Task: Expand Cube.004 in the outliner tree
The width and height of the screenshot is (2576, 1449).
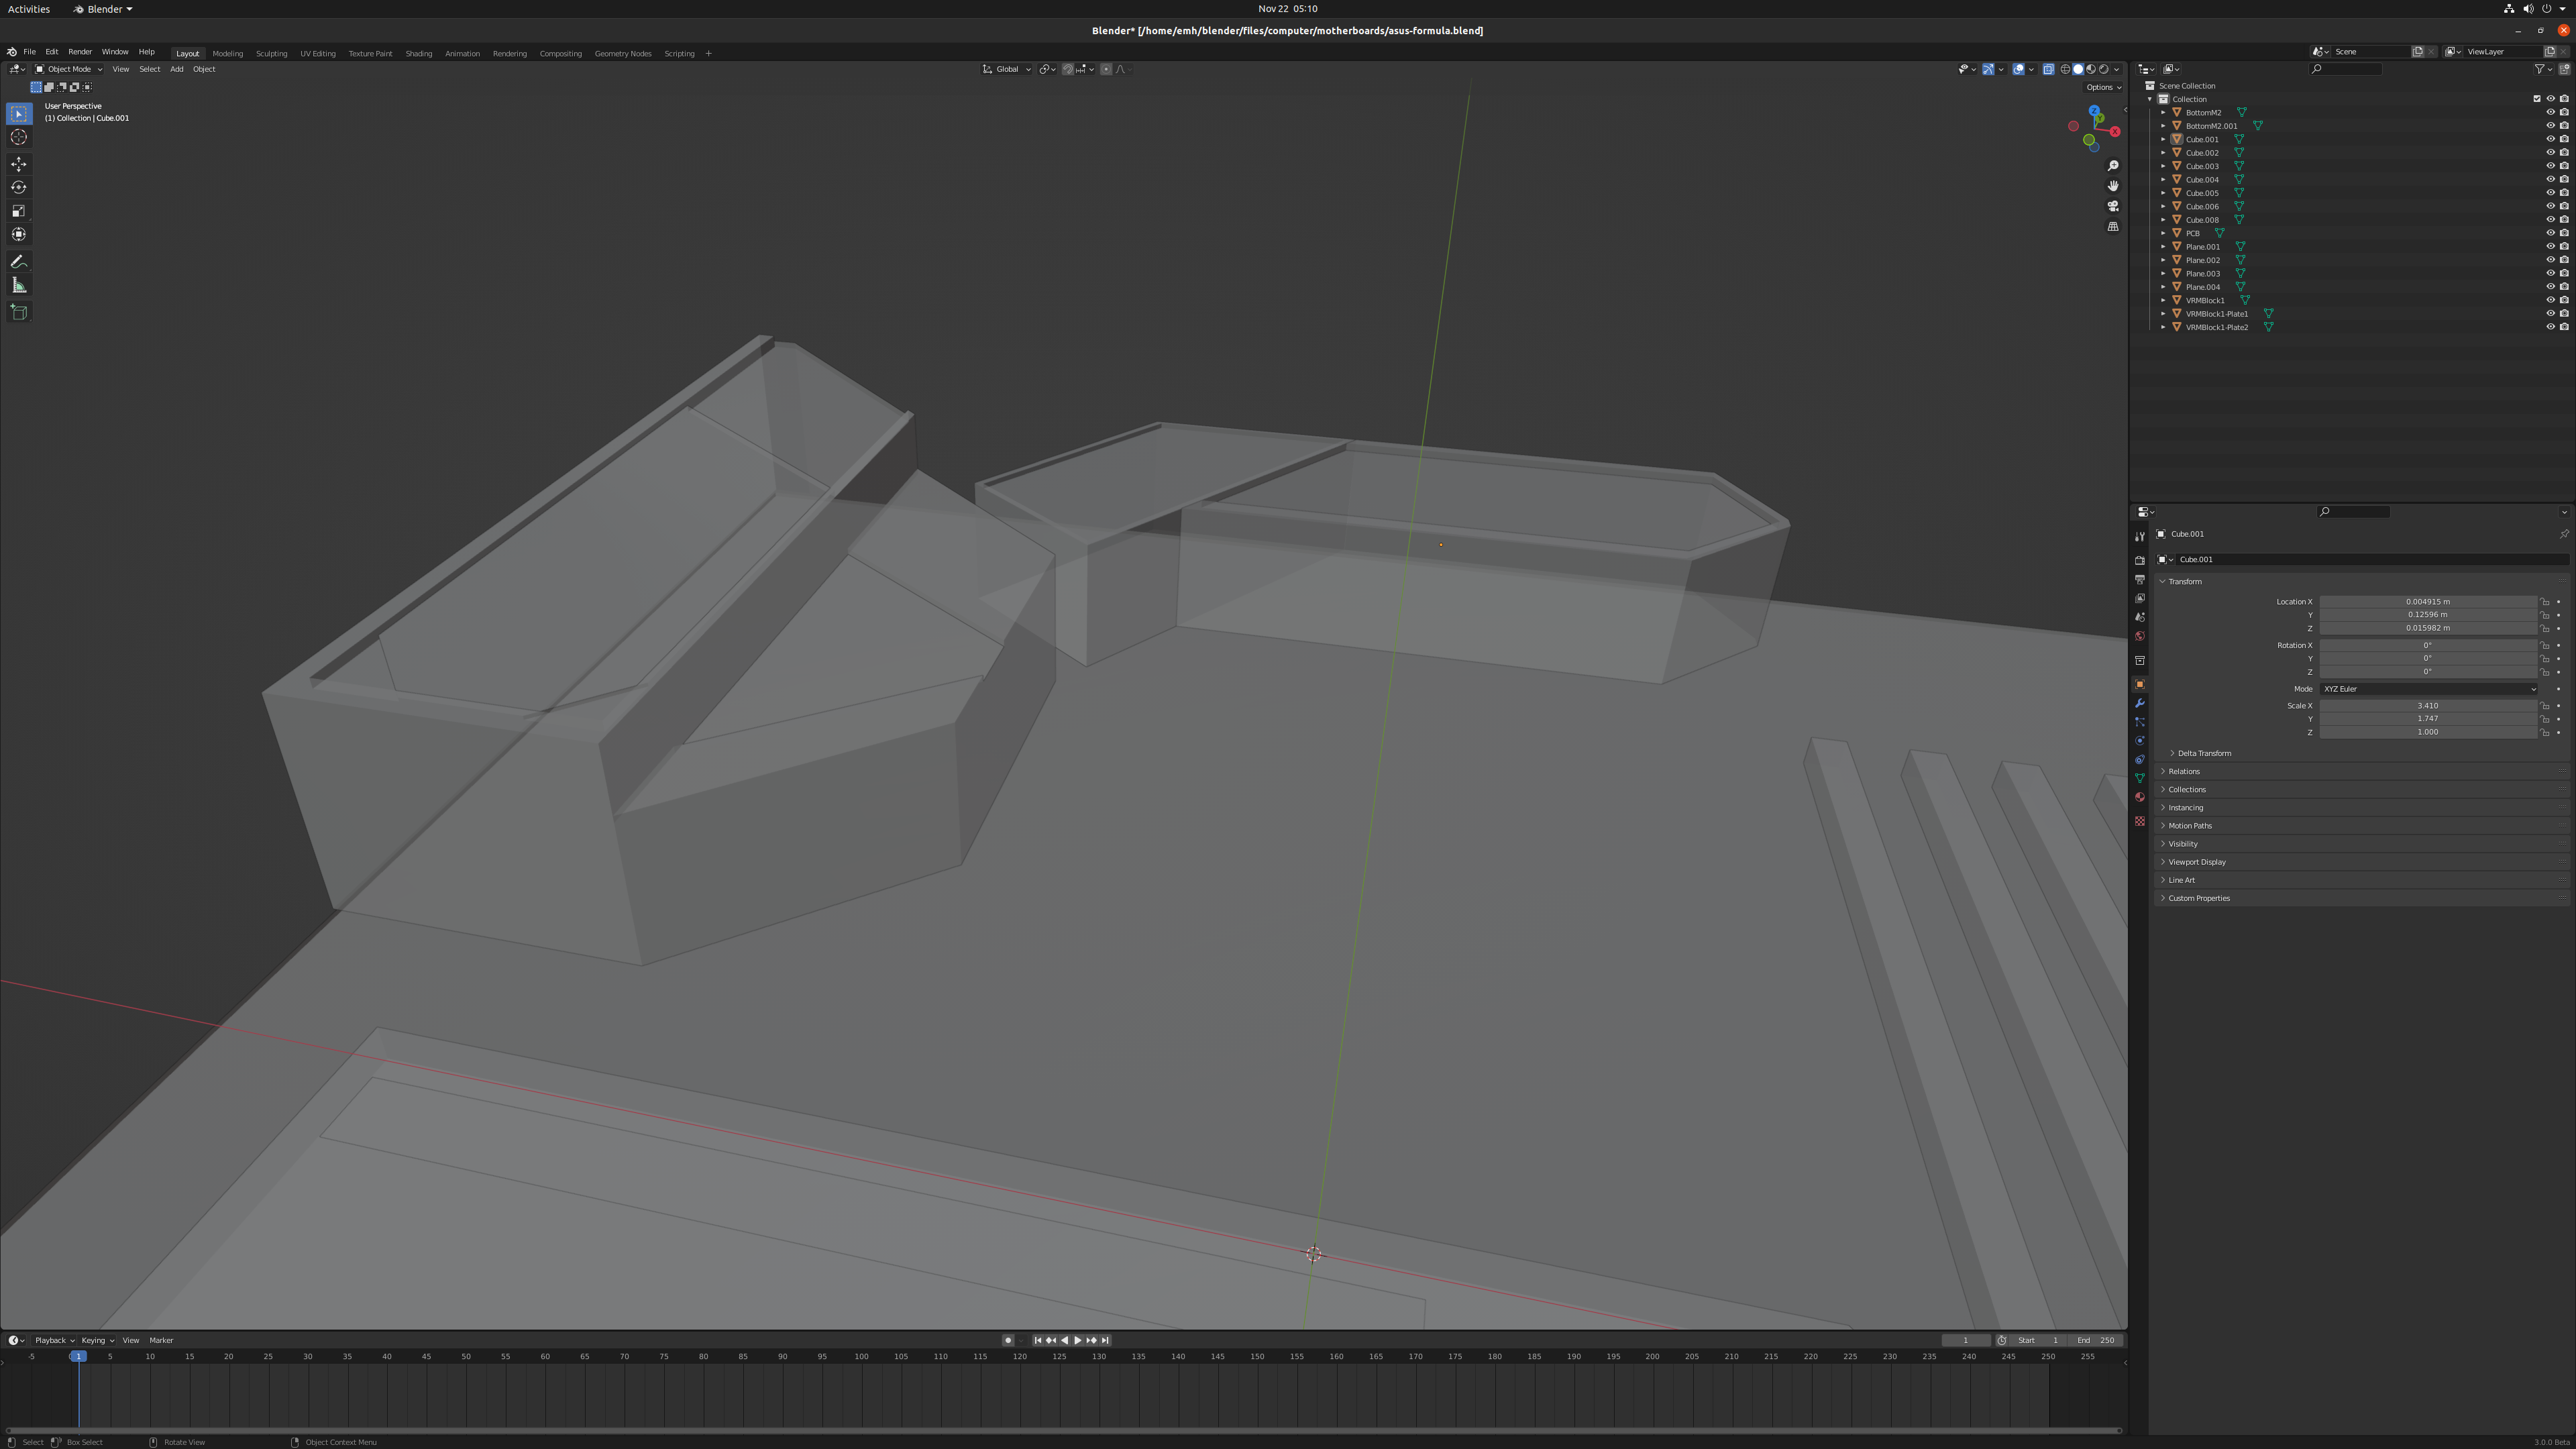Action: click(x=2163, y=180)
